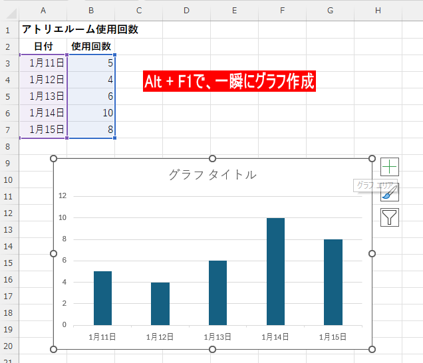This screenshot has width=423, height=363.
Task: Click the chart's top-left resize handle
Action: [x=54, y=159]
